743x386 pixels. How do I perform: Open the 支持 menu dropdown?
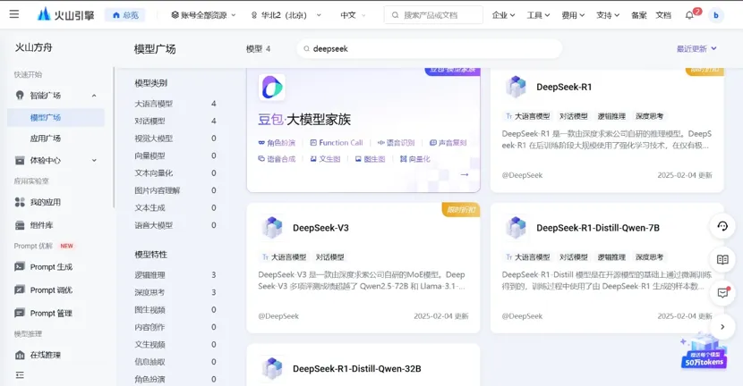(608, 15)
